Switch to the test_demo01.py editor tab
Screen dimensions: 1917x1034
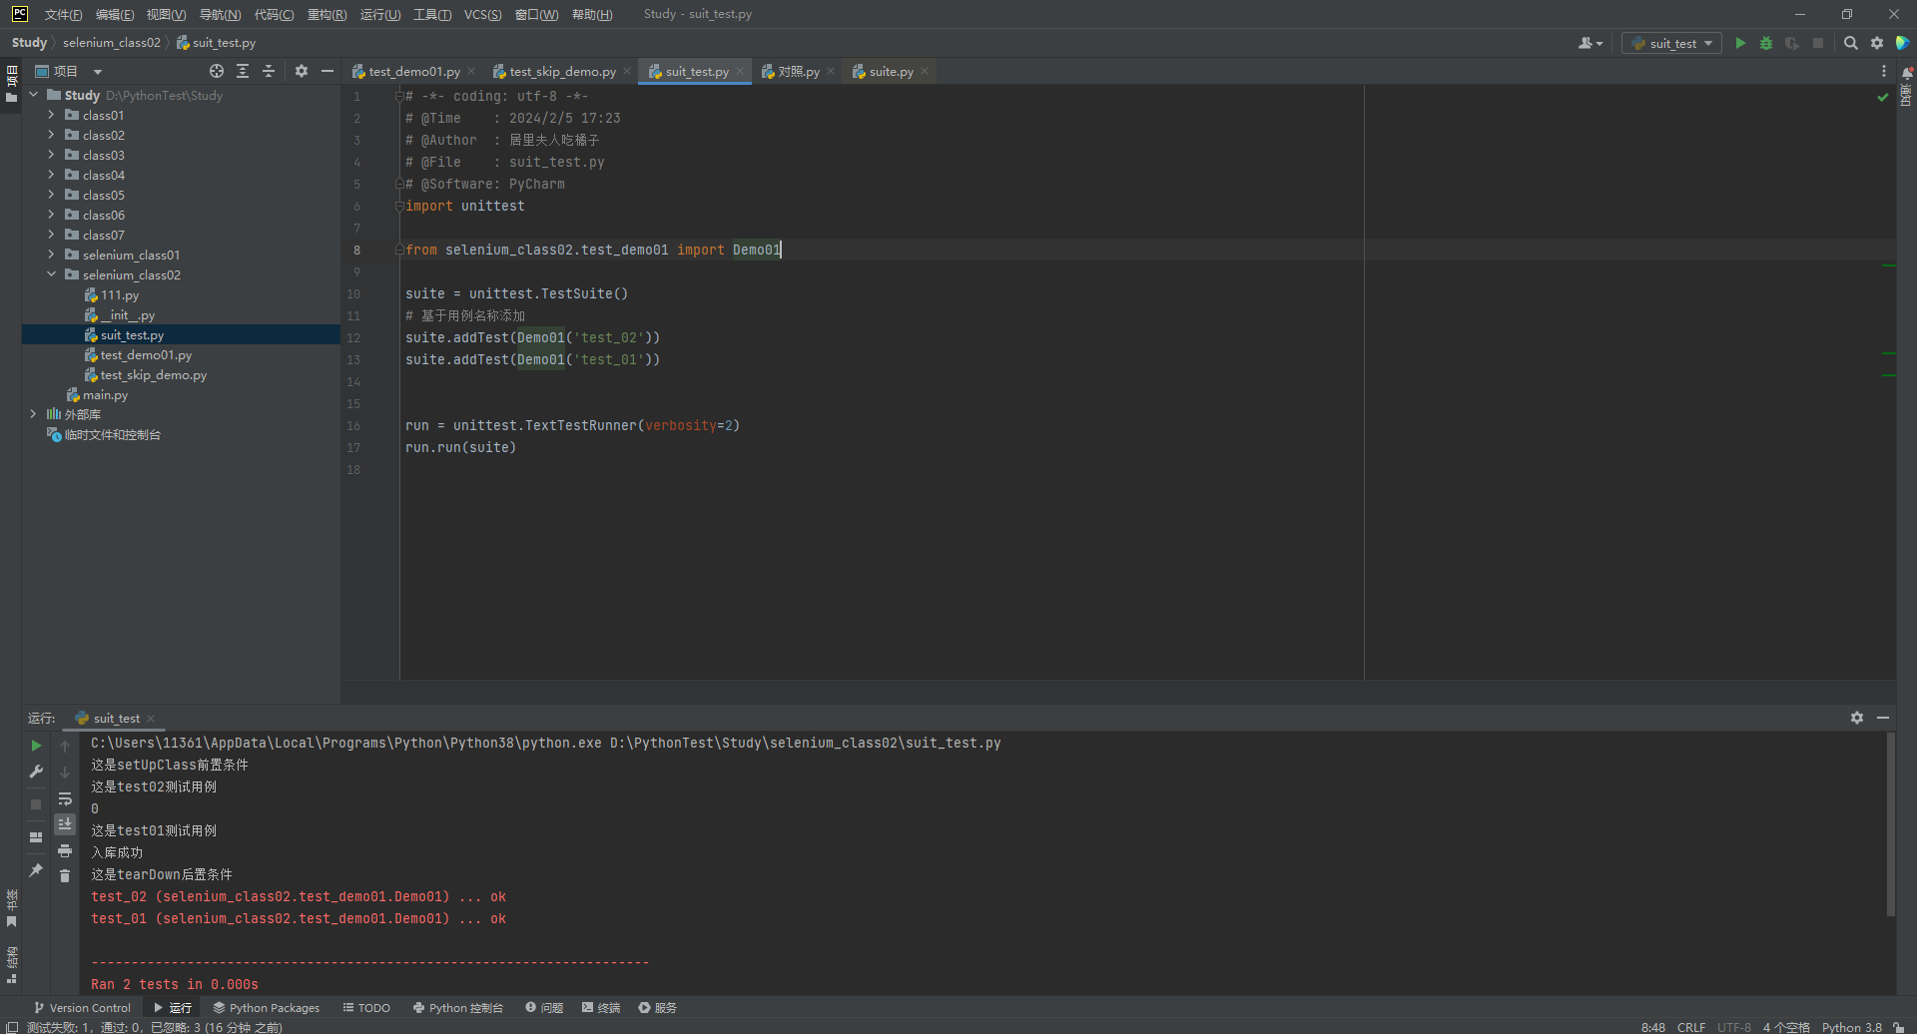tap(413, 72)
